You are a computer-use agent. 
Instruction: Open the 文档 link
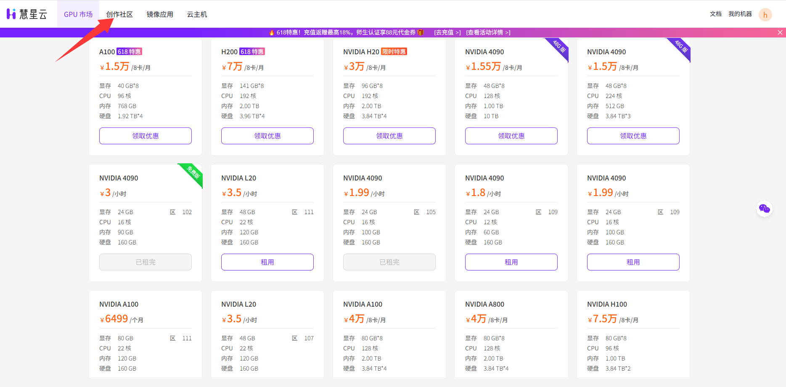tap(715, 14)
